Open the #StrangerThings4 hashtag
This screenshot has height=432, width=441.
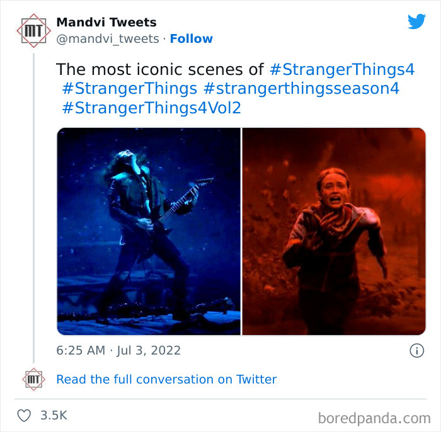point(341,69)
